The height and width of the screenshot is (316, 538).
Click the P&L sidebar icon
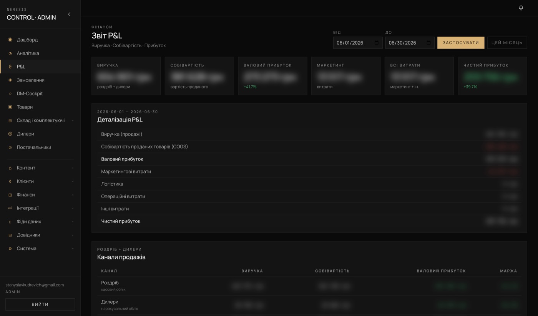[x=10, y=67]
